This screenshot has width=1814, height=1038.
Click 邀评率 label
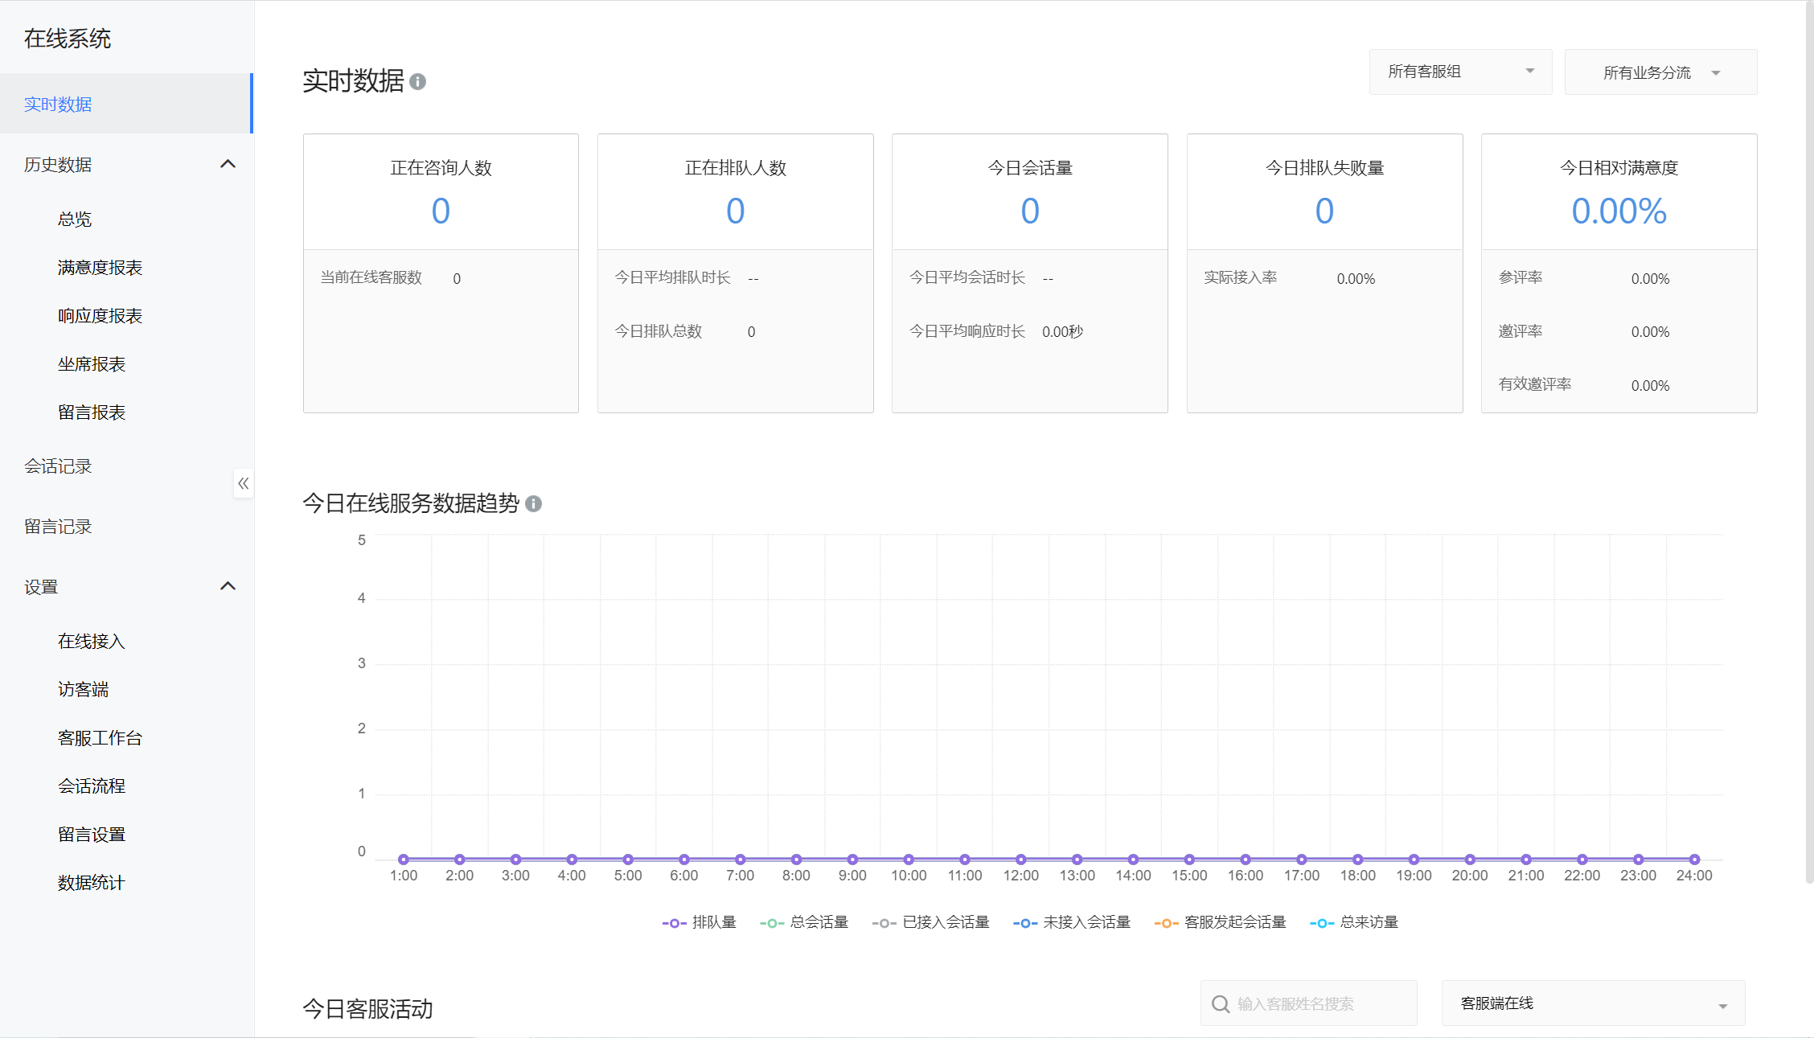(x=1521, y=331)
